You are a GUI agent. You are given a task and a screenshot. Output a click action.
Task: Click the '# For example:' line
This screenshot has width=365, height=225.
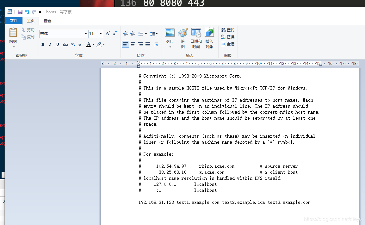click(x=156, y=154)
